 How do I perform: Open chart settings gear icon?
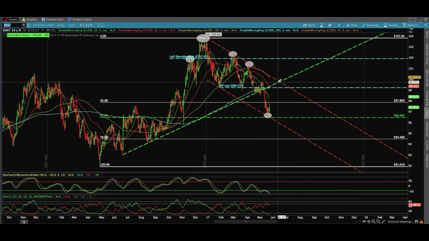(x=330, y=25)
